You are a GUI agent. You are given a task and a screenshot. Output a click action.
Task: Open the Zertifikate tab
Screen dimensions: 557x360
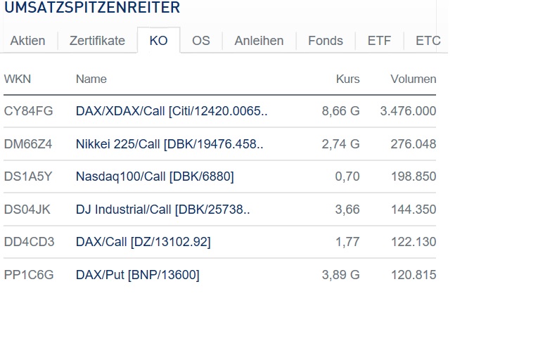point(97,41)
